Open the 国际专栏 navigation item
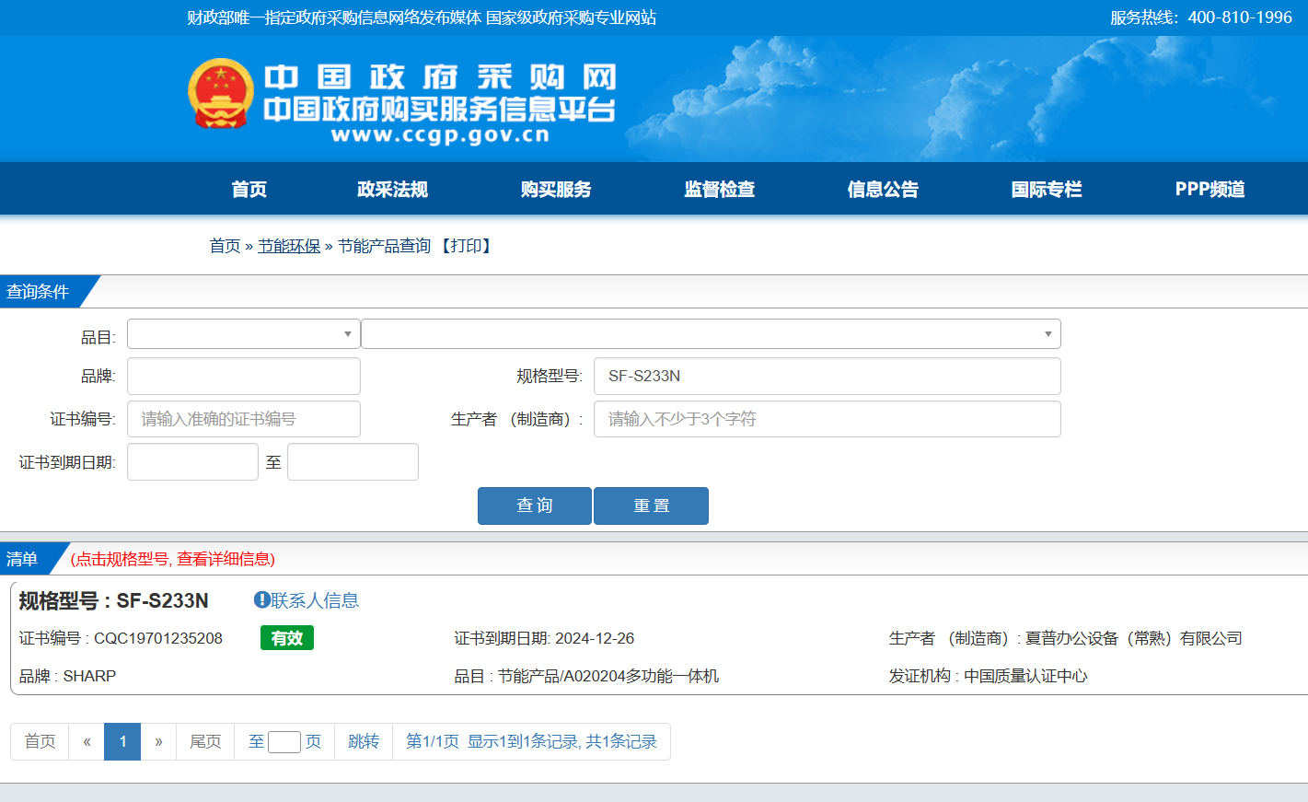The image size is (1308, 802). (1047, 189)
